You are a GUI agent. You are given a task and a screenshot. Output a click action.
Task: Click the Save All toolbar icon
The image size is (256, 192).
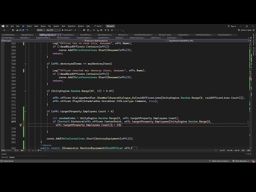point(23,30)
